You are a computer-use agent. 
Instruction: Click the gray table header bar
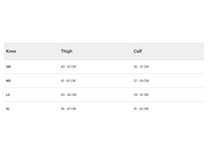point(104,51)
